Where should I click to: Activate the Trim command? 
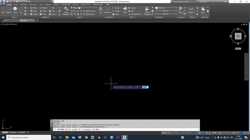pos(52,8)
